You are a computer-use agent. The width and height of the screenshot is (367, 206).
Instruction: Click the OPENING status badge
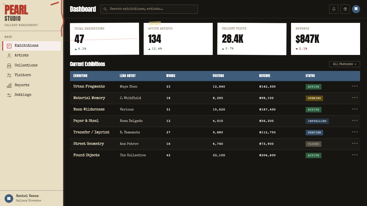[314, 98]
